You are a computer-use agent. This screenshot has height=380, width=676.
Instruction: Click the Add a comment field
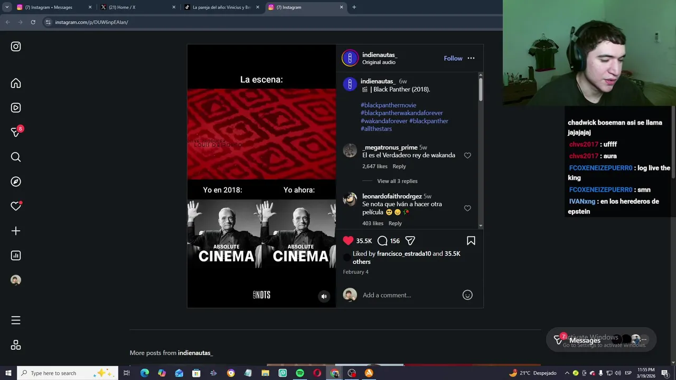click(409, 295)
